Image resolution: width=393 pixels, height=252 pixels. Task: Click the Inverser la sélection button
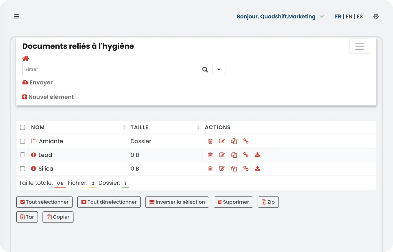tap(177, 202)
